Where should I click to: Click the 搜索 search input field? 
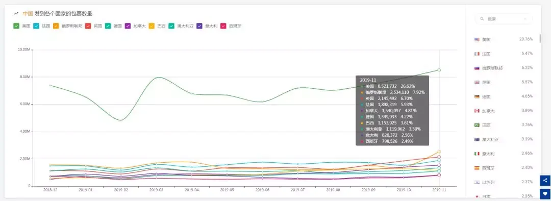tap(504, 19)
